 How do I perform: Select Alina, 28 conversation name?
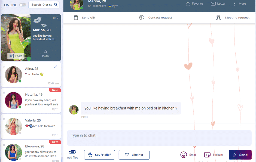[32, 68]
